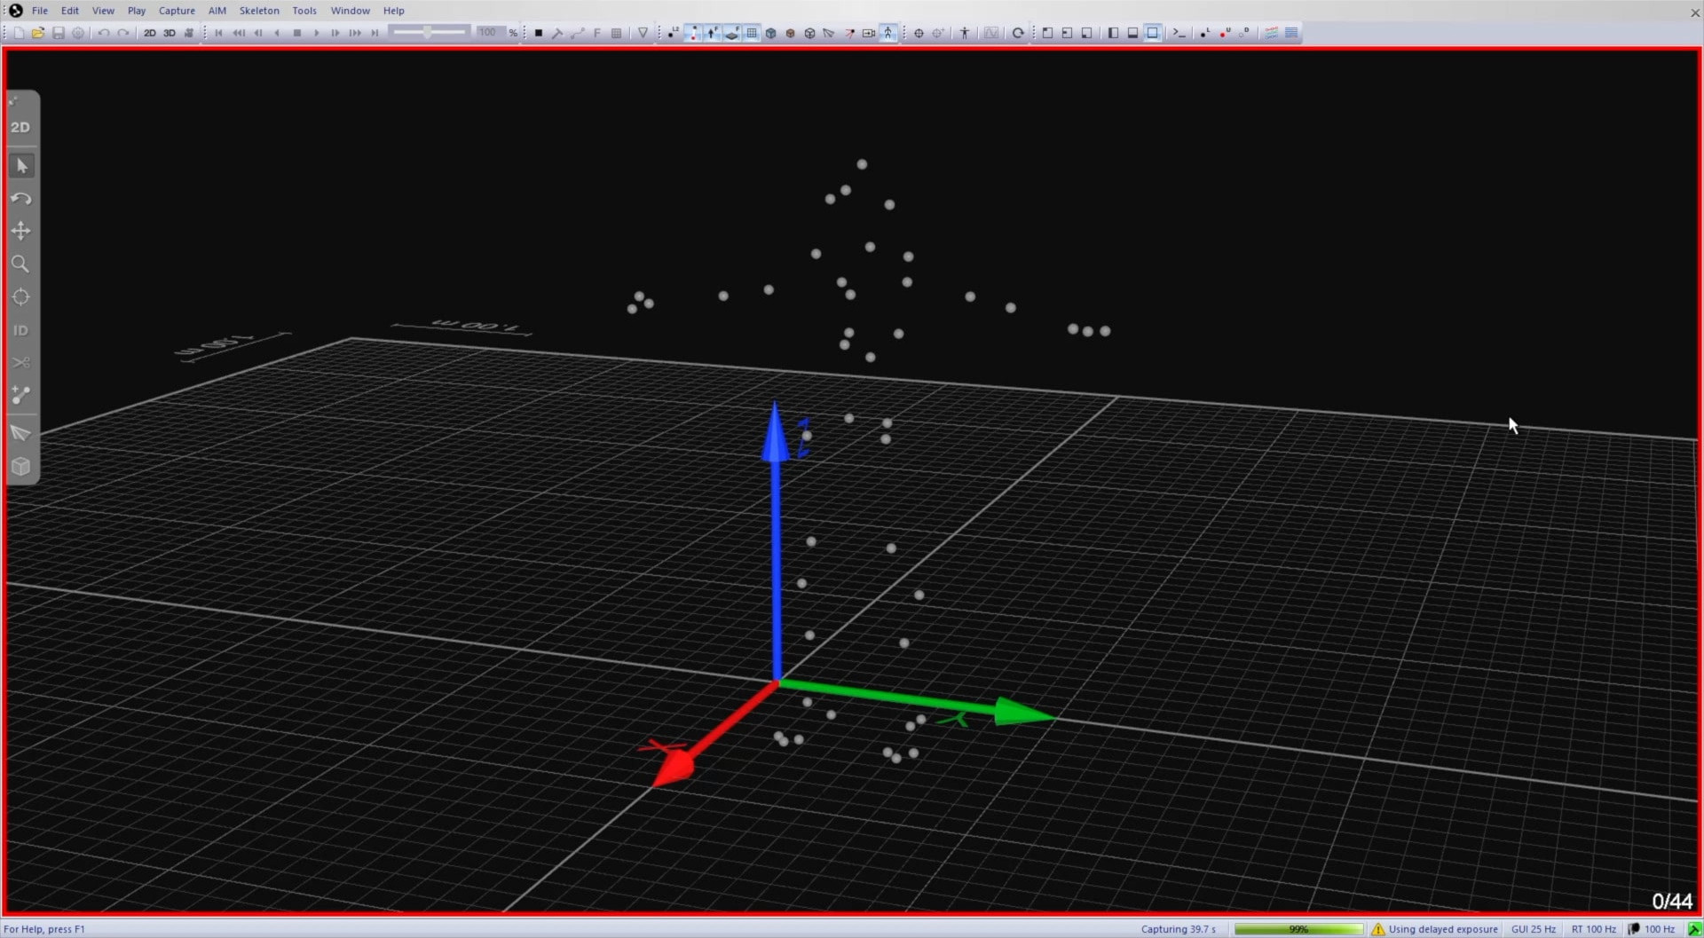Open the Skeleton menu

pyautogui.click(x=259, y=11)
